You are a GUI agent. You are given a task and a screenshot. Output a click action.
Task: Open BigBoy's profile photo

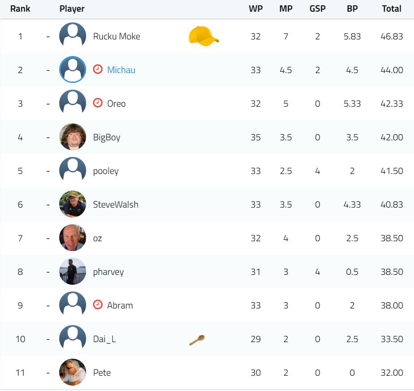tap(73, 137)
